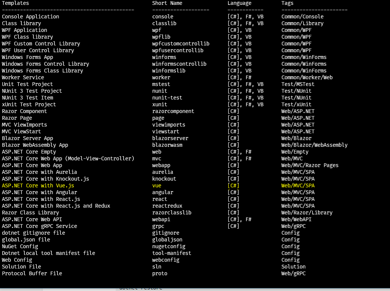Select 'Common/Console' tag text
Viewport: 390px width, 291px height.
pos(302,17)
